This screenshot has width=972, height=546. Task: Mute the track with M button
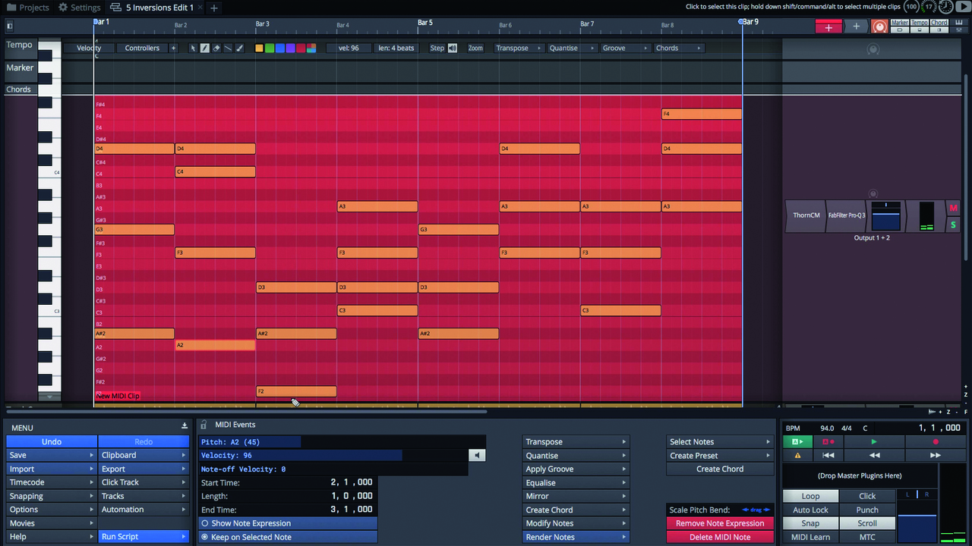point(953,209)
